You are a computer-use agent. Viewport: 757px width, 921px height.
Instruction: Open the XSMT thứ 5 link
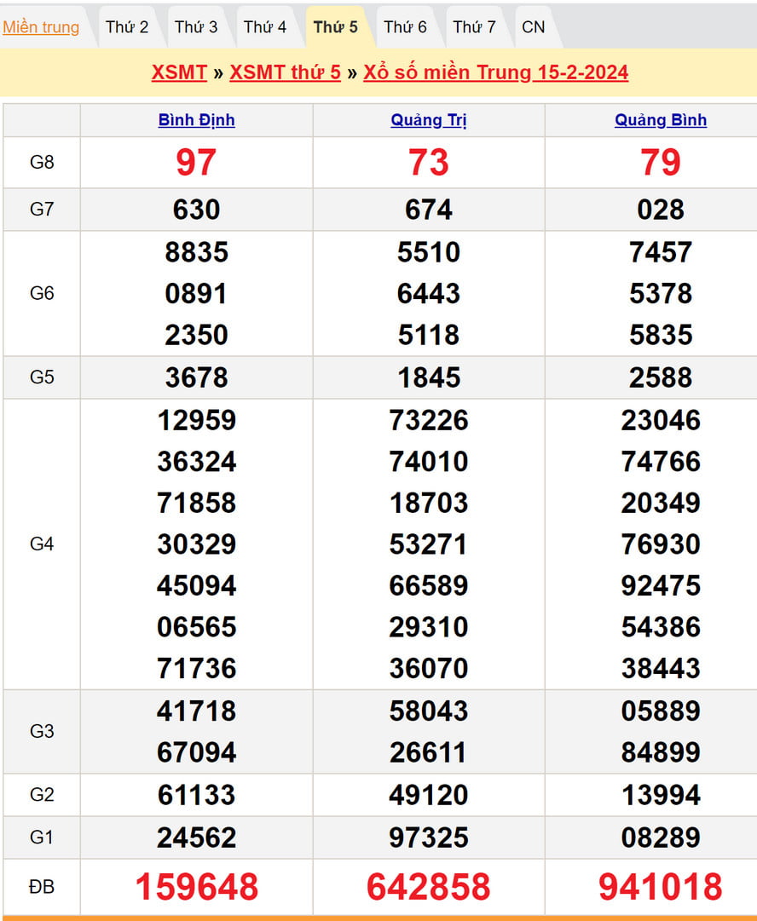pyautogui.click(x=285, y=72)
